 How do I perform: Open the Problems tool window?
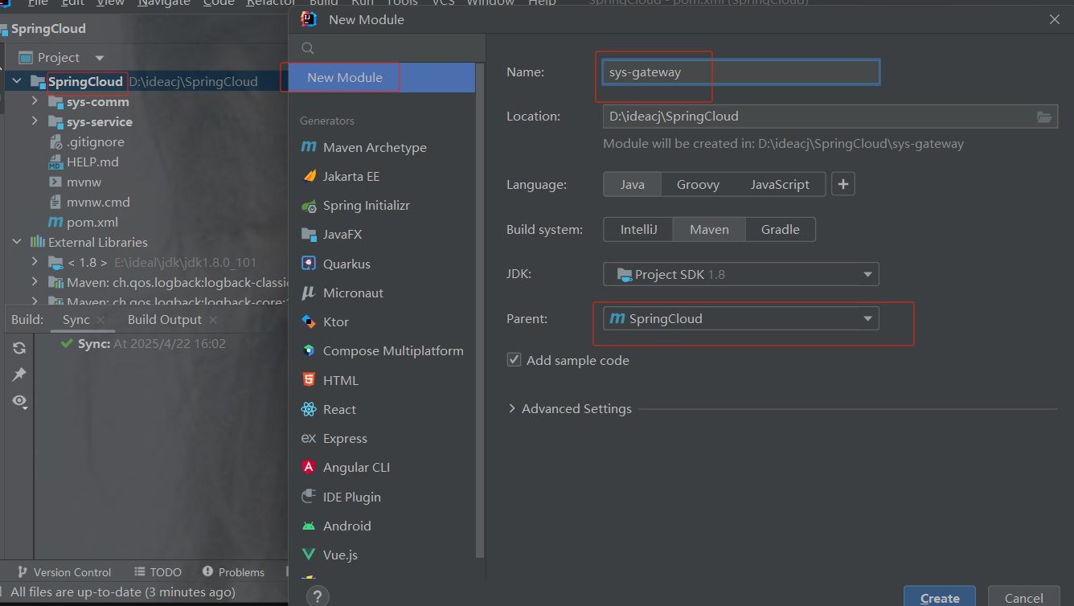coord(233,572)
